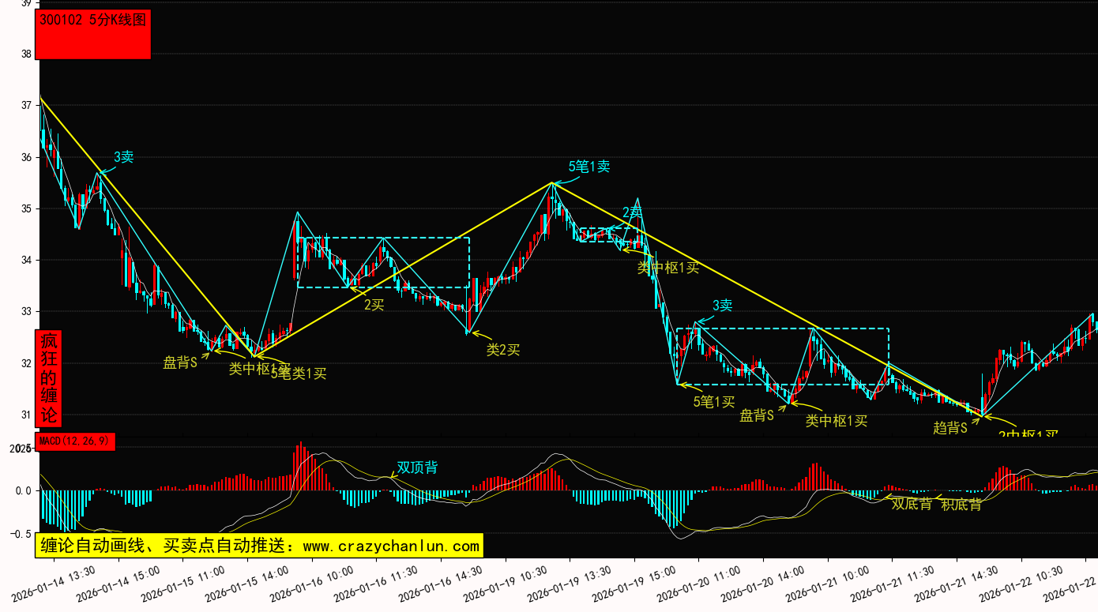
Task: Click the MACD(12,26,9) indicator label
Action: pos(76,441)
